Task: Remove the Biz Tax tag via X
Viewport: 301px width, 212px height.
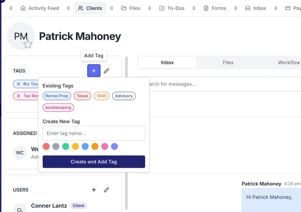Action: 18,84
